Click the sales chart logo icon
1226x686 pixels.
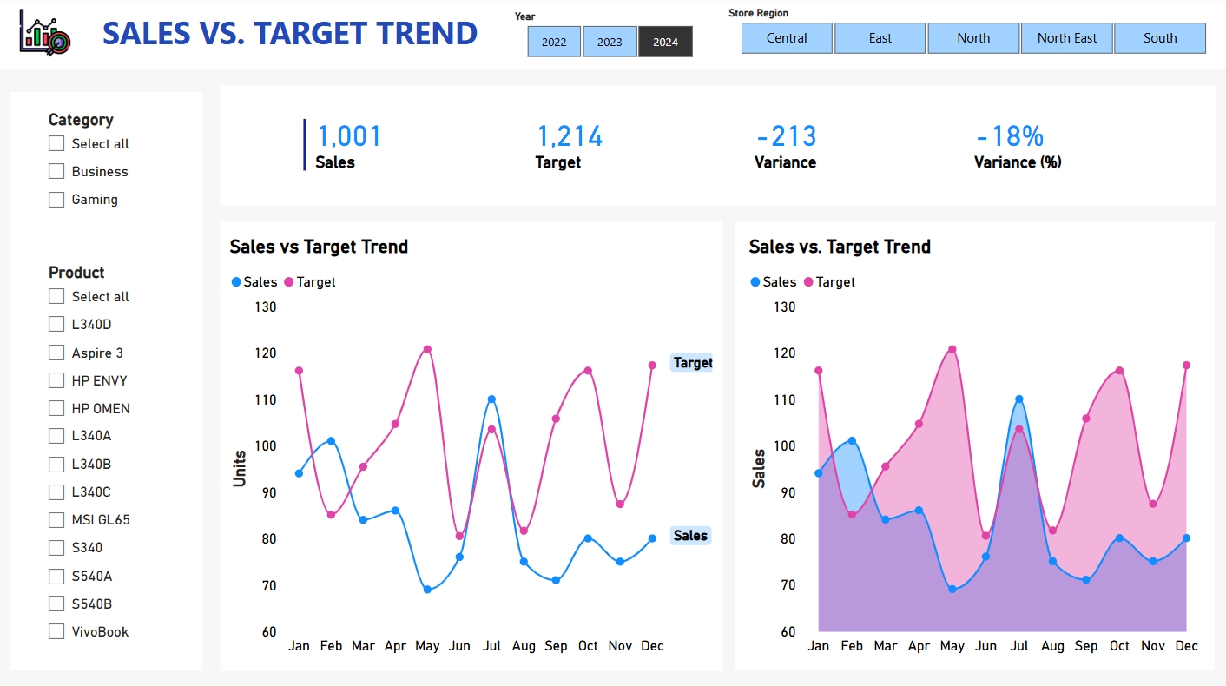[45, 34]
